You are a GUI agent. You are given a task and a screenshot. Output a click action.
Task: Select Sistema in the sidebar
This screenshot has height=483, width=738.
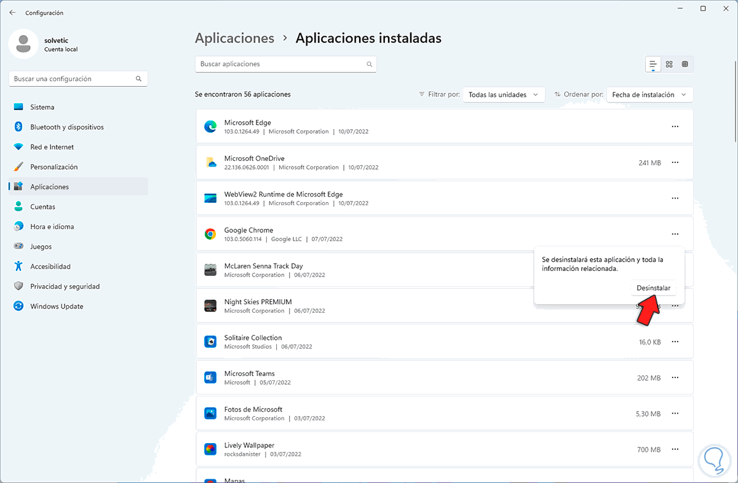[42, 107]
